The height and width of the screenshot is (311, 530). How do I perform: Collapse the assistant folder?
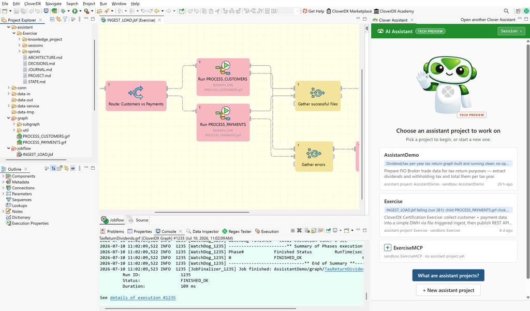8,27
